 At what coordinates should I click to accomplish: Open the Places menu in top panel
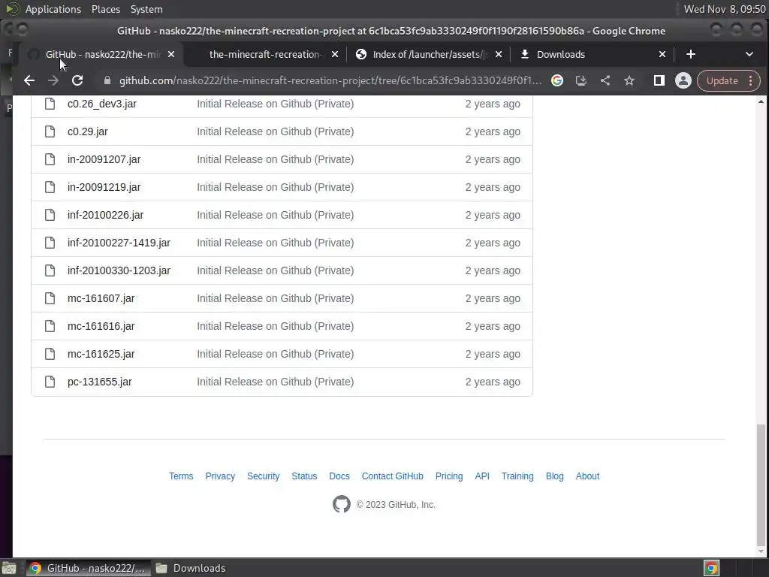pos(105,9)
